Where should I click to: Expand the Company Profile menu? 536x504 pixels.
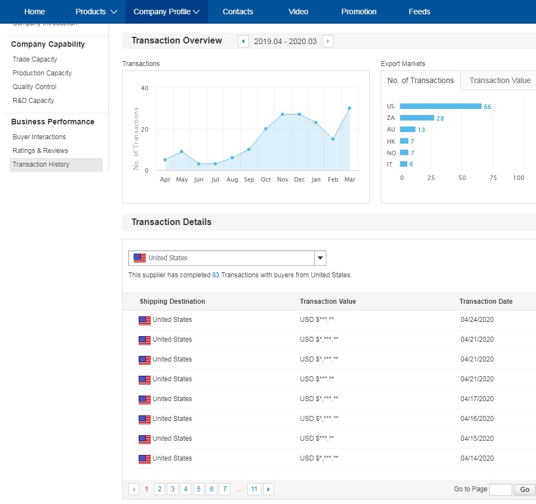[x=166, y=12]
